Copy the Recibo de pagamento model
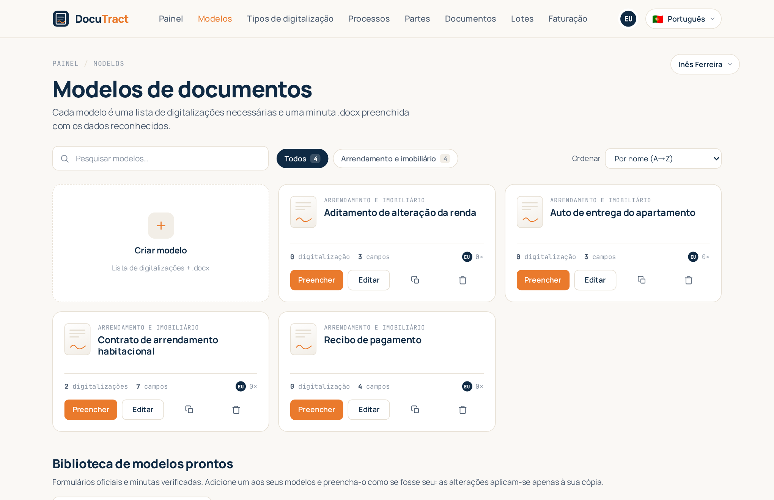Image resolution: width=774 pixels, height=500 pixels. (x=415, y=409)
